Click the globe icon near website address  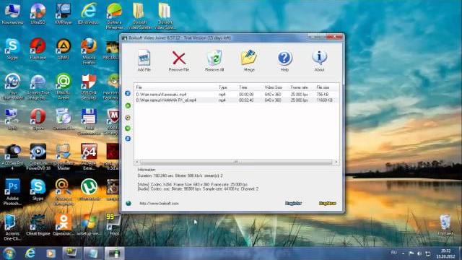(128, 203)
